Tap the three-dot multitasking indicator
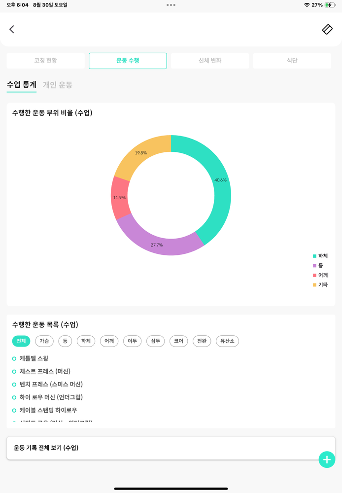342x493 pixels. point(171,5)
